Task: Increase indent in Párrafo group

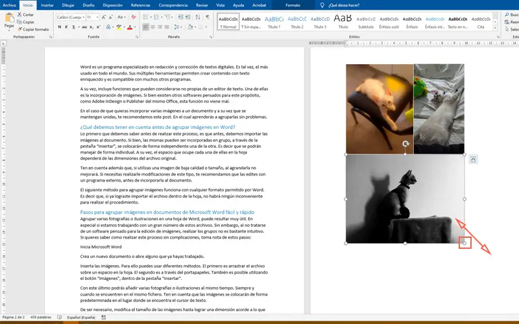Action: pyautogui.click(x=187, y=17)
